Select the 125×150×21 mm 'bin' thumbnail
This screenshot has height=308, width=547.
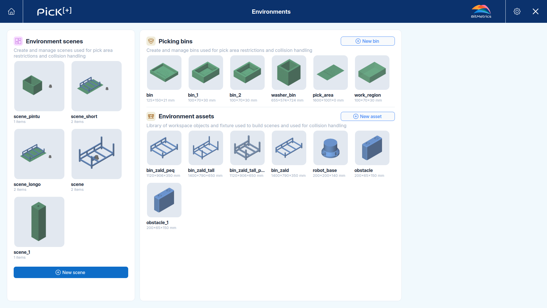pos(164,73)
